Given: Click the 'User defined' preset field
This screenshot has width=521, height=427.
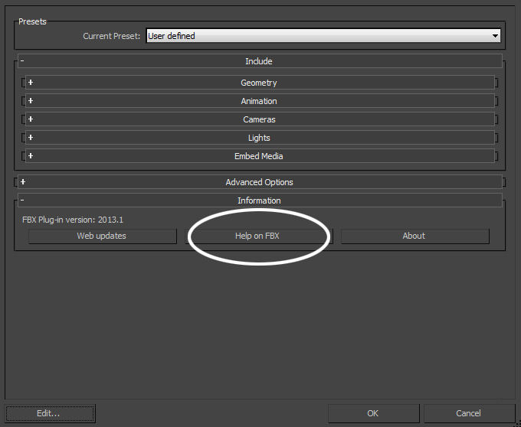Looking at the screenshot, I should tap(317, 36).
